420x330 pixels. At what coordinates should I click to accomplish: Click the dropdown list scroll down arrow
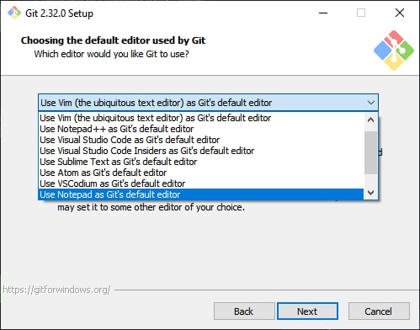coord(370,193)
